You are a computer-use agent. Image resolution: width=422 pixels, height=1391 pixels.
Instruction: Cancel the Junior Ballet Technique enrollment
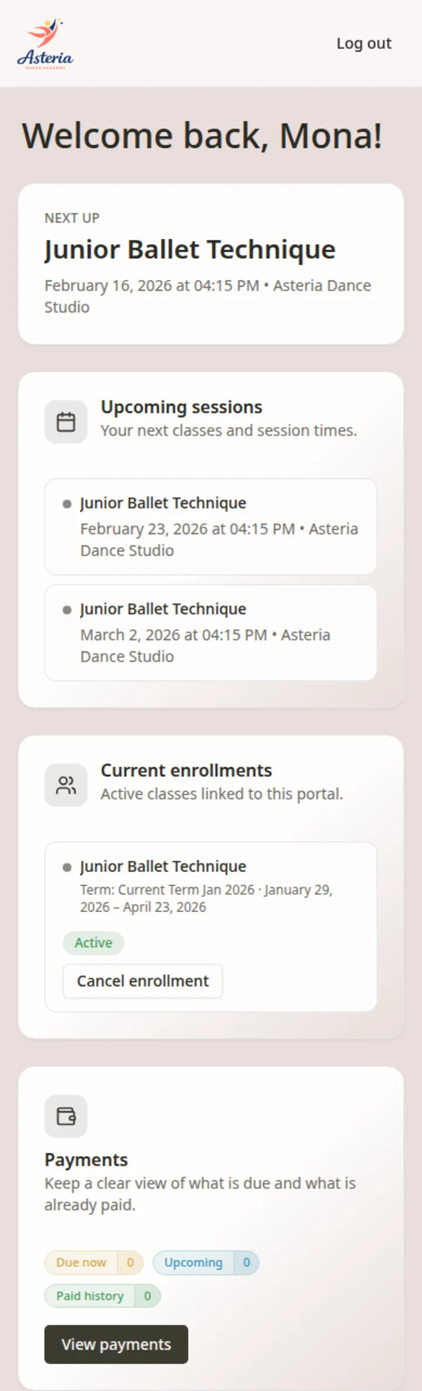[x=142, y=980]
